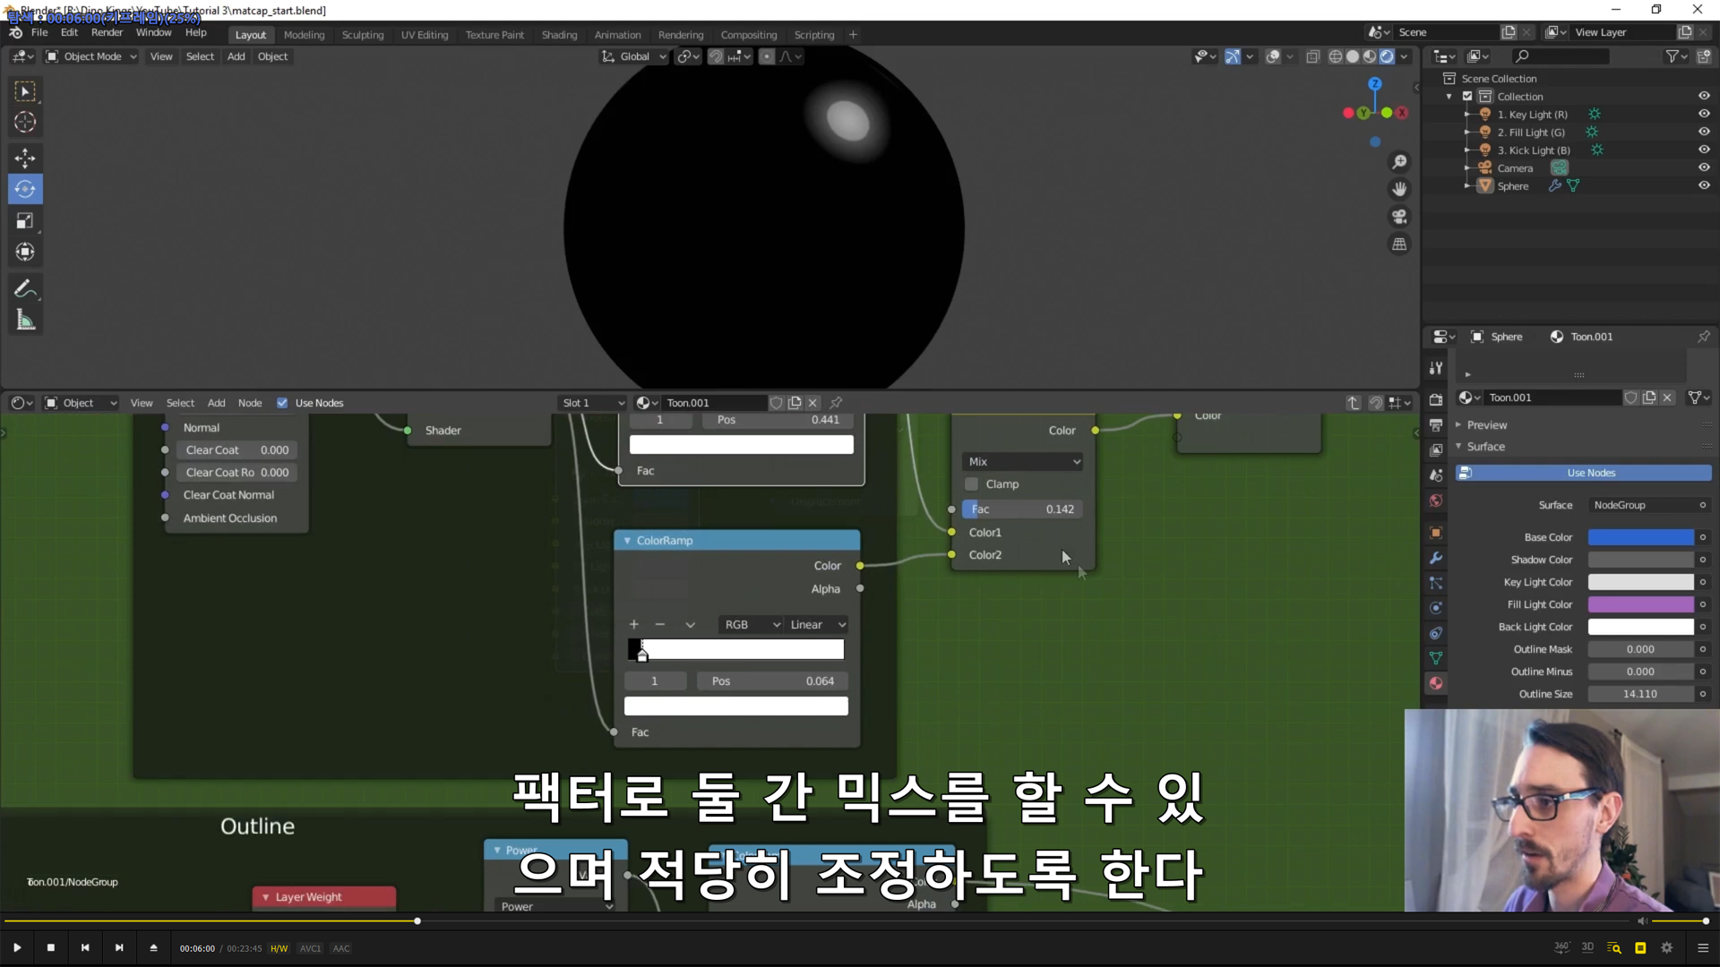Viewport: 1720px width, 967px height.
Task: Click the pan view hand icon
Action: [1399, 190]
